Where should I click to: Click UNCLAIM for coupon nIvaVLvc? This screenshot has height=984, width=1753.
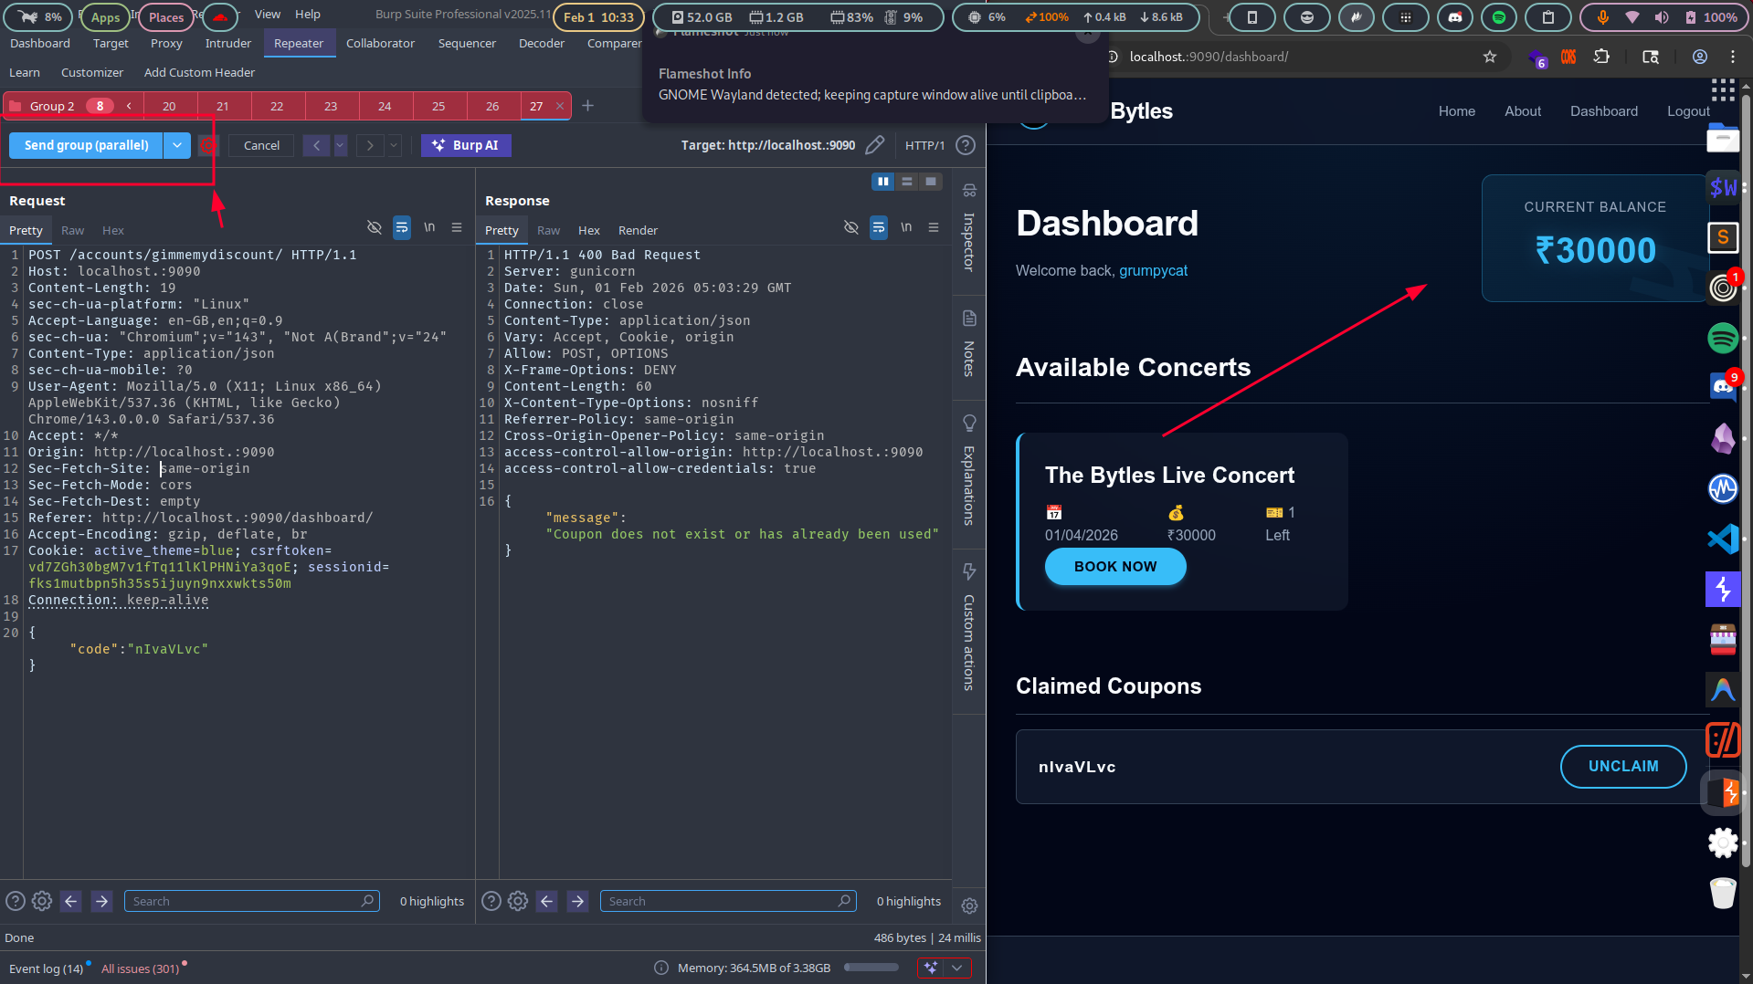click(1622, 766)
